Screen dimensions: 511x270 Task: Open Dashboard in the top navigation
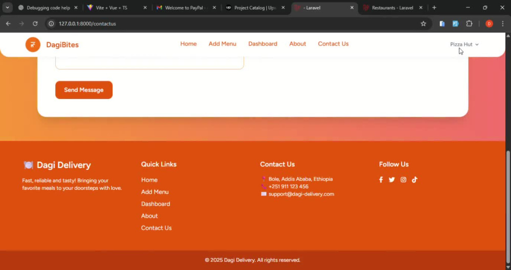[263, 44]
